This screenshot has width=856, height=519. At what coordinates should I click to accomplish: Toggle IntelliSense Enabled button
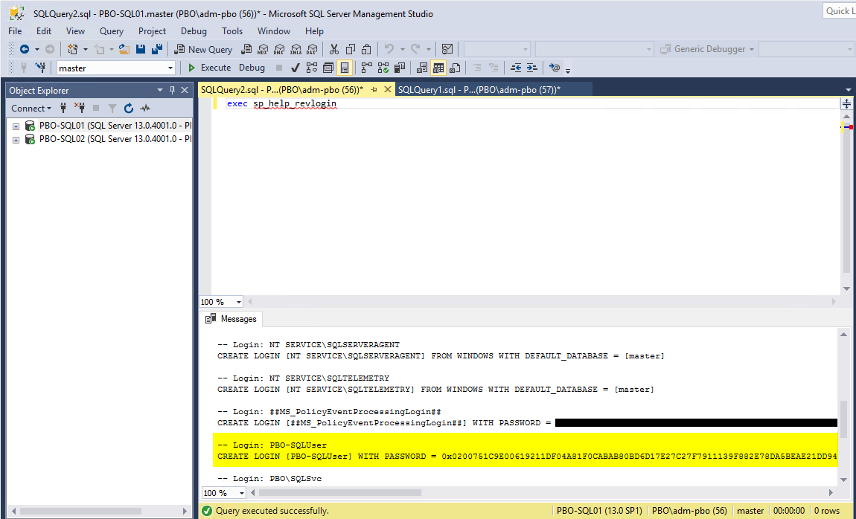click(345, 68)
